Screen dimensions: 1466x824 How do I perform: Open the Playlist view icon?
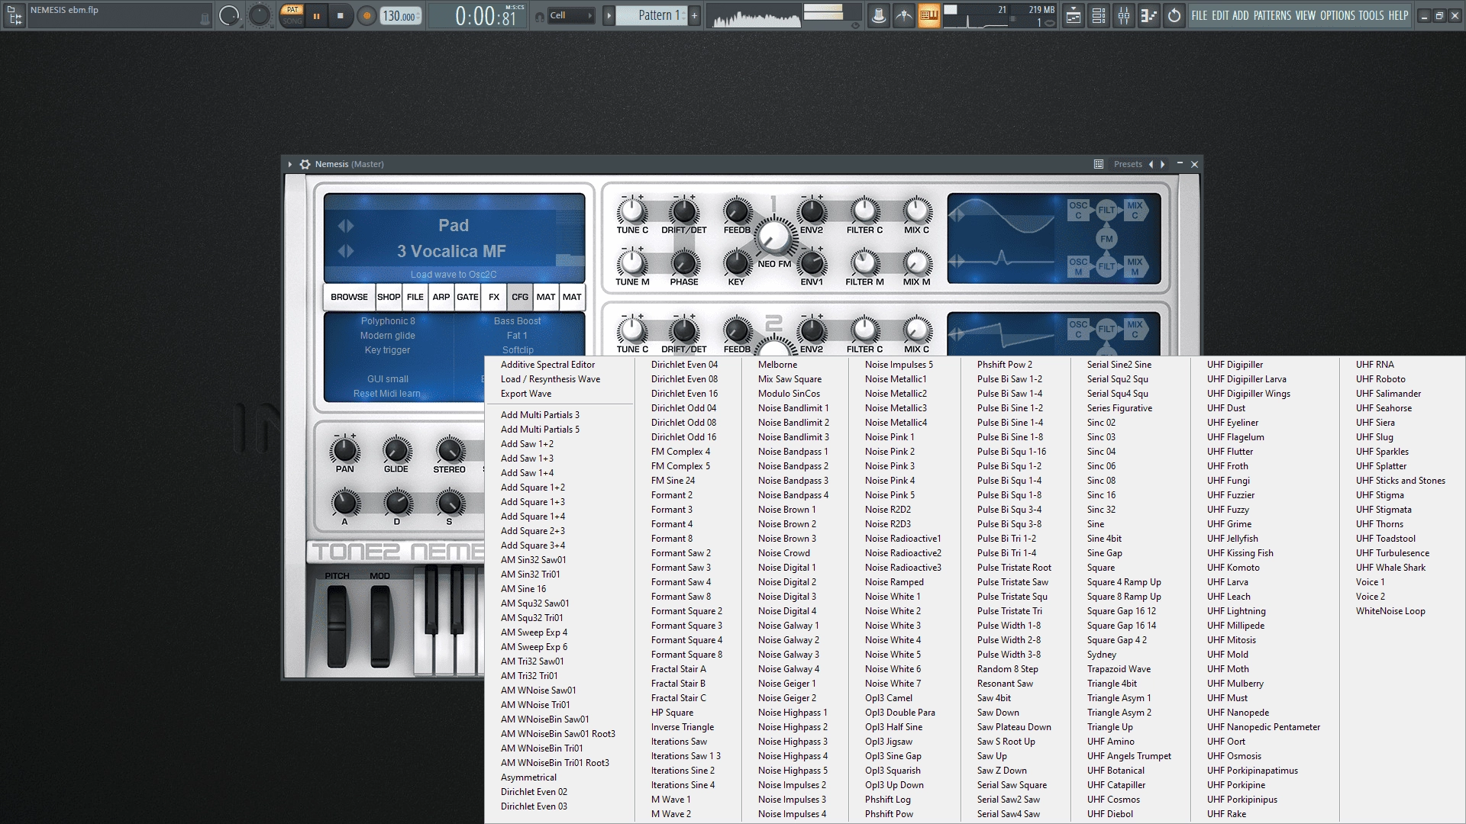pos(1074,15)
